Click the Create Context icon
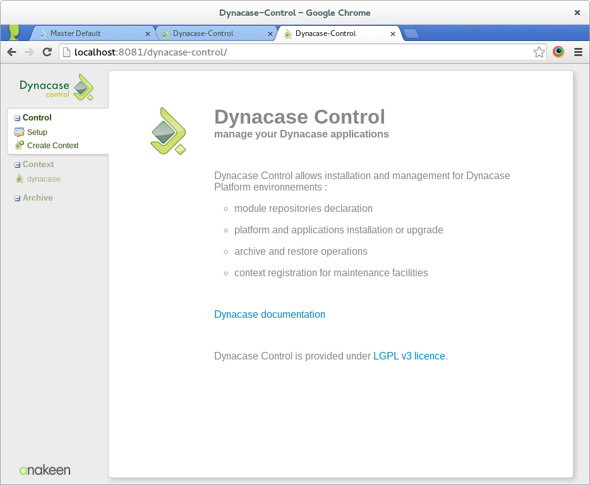This screenshot has width=590, height=485. pyautogui.click(x=19, y=145)
